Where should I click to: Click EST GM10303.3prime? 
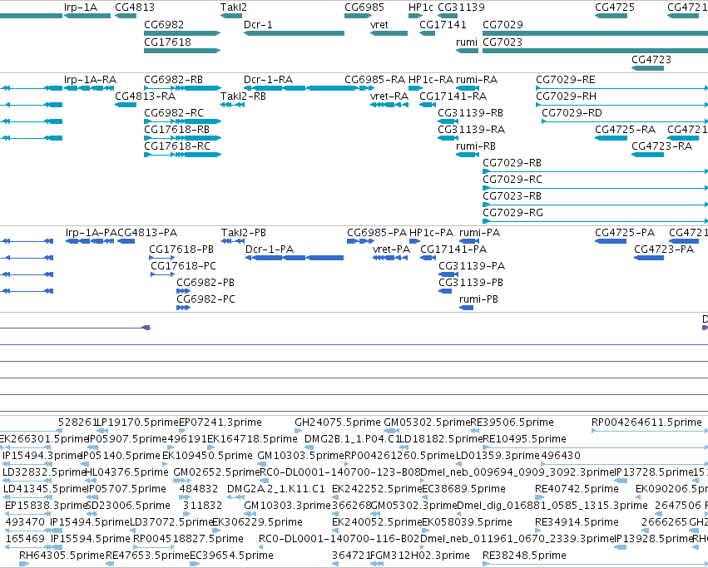point(287,506)
